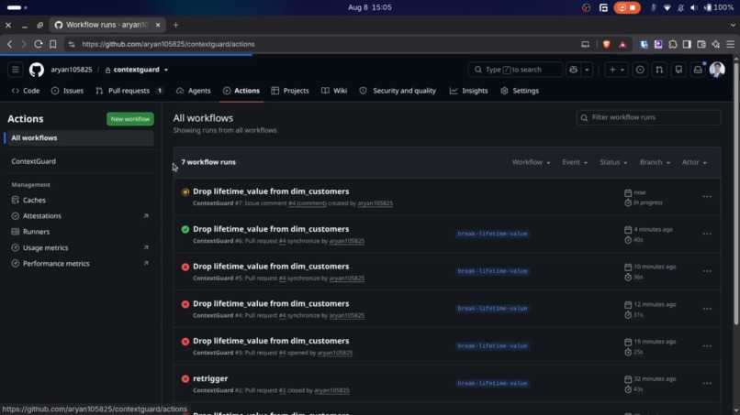
Task: Open options for failed run #3
Action: pyautogui.click(x=707, y=346)
